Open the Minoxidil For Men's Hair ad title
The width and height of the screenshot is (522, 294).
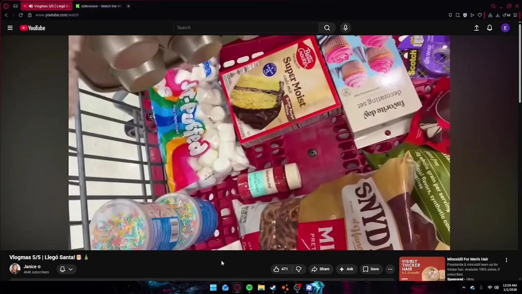point(467,259)
